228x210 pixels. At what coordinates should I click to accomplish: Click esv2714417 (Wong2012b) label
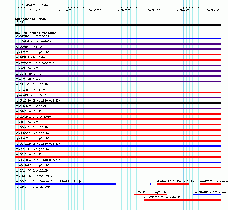[32, 165]
